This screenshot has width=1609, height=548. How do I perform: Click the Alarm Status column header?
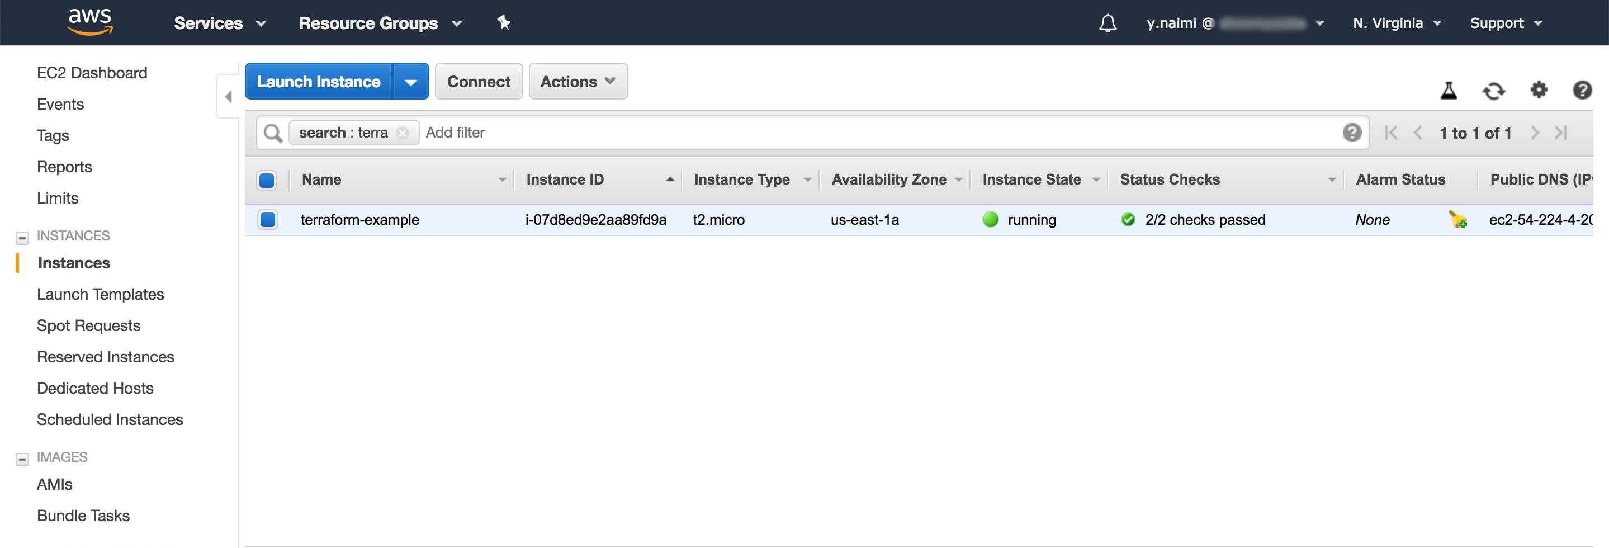tap(1400, 180)
